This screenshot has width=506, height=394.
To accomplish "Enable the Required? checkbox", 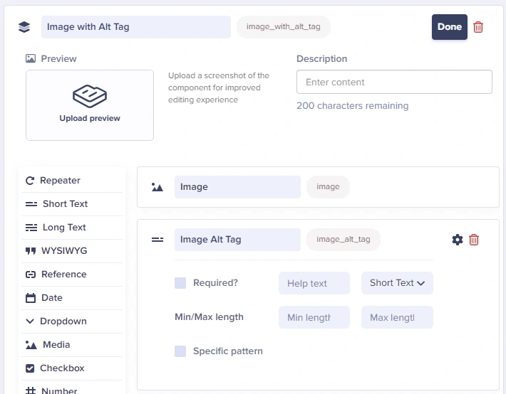I will (180, 283).
